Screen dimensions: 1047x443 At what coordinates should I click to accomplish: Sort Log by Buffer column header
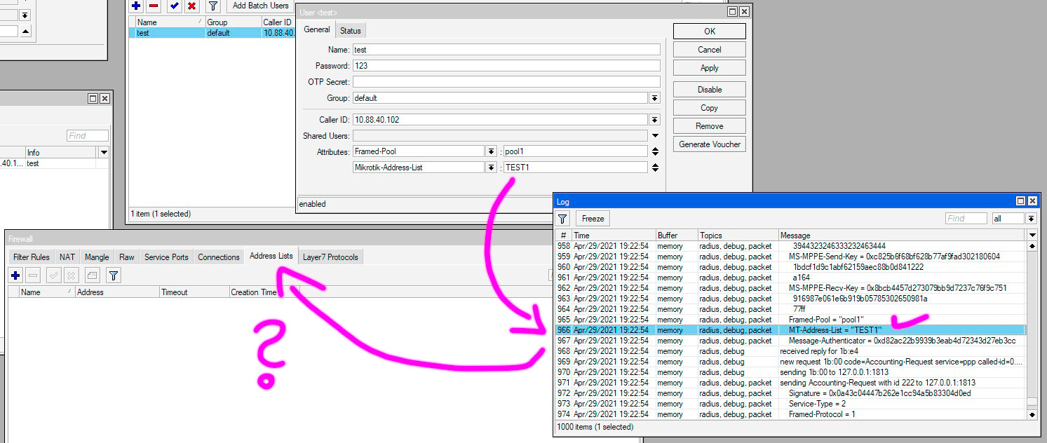(676, 236)
